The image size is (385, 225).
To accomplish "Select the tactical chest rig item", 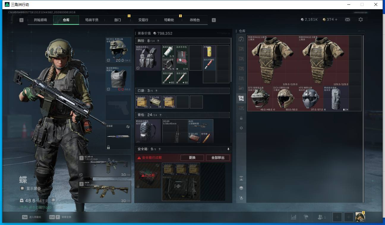I will pos(148,58).
